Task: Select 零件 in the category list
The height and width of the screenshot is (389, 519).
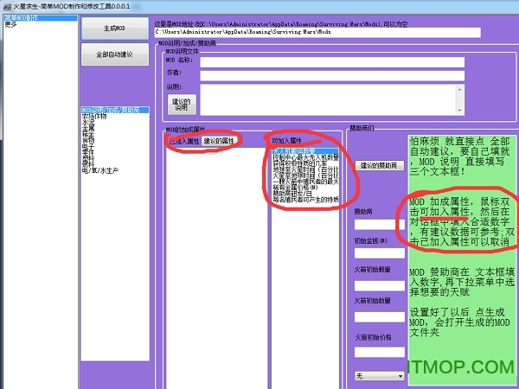Action: pyautogui.click(x=115, y=152)
